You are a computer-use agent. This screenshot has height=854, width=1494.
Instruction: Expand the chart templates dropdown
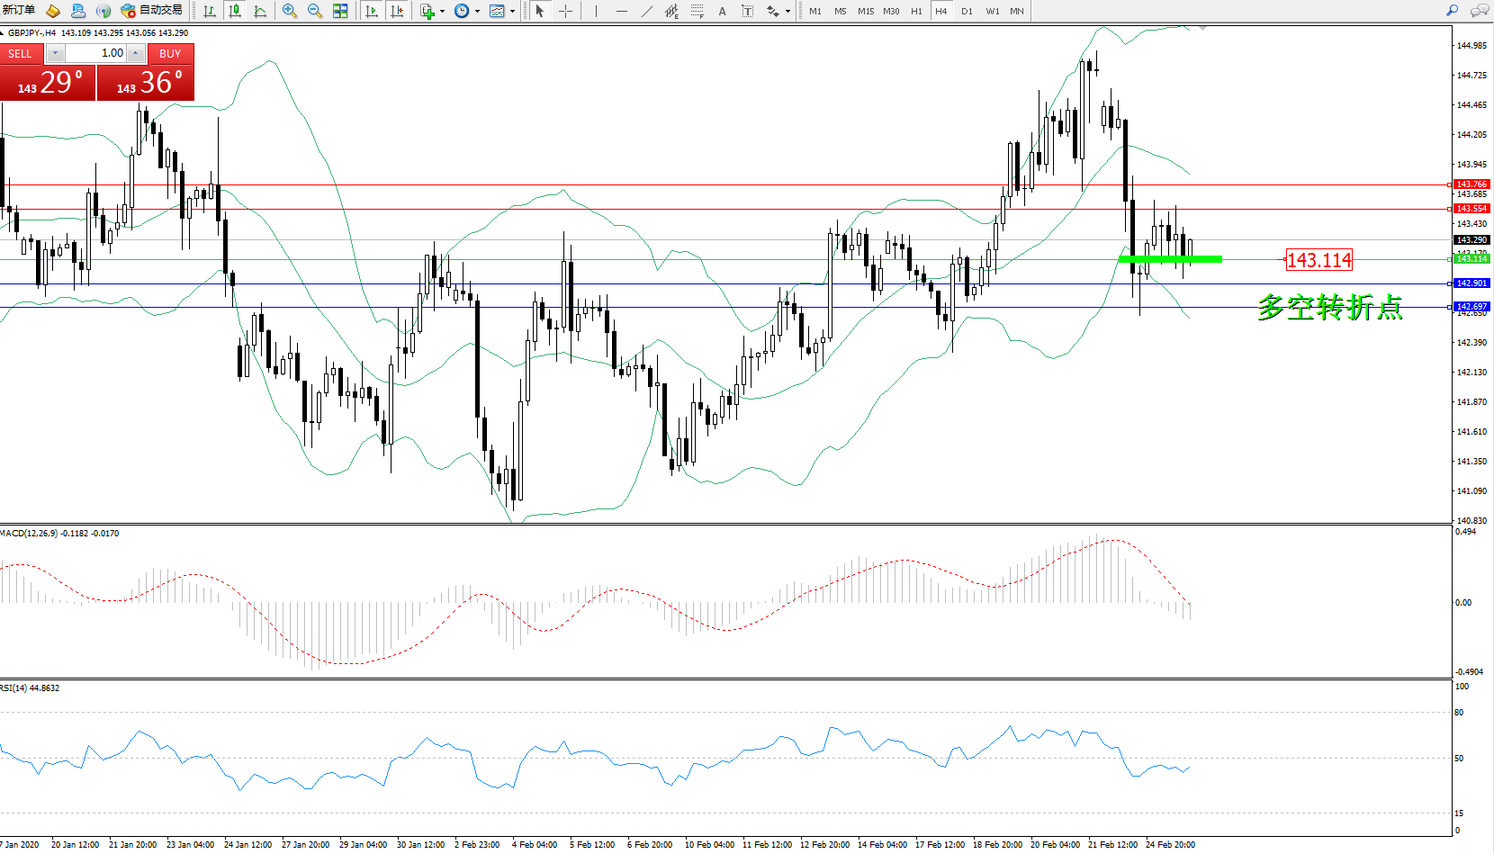pos(512,12)
